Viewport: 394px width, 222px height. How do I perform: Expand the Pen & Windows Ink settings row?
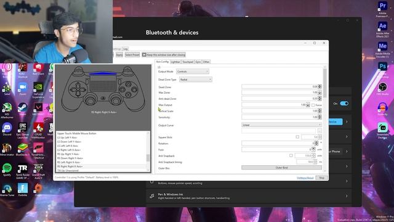(347, 196)
